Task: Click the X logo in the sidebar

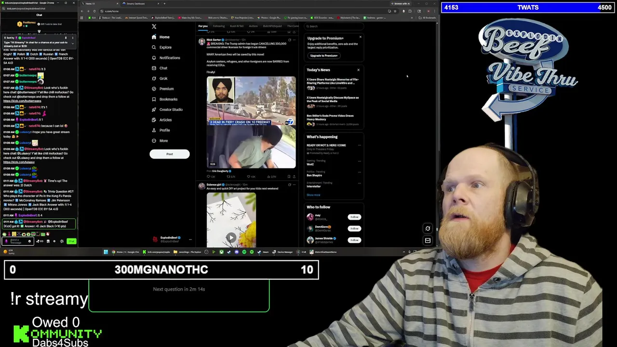Action: point(154,27)
